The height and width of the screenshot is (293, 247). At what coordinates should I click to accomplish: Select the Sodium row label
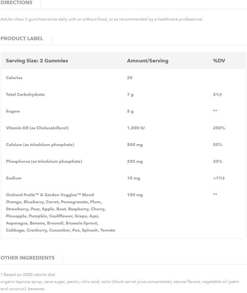click(x=14, y=178)
